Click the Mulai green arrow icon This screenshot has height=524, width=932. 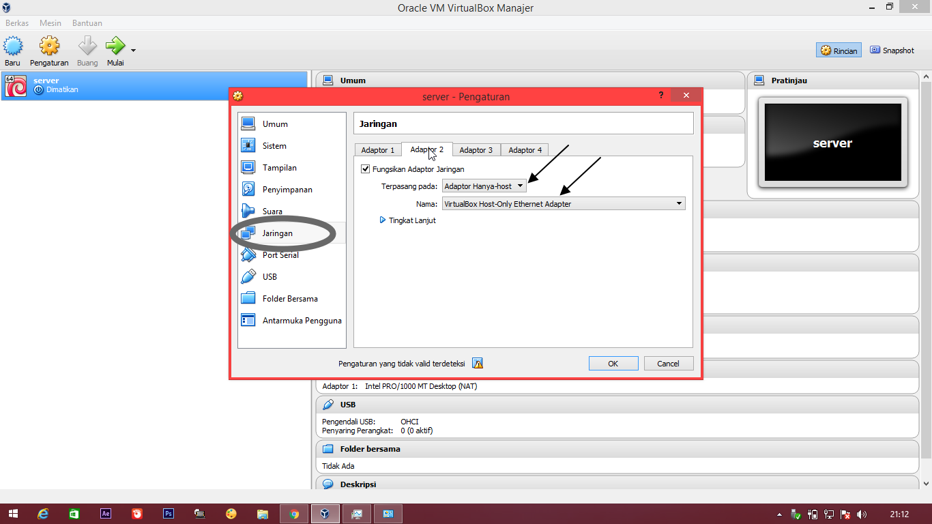pos(115,46)
